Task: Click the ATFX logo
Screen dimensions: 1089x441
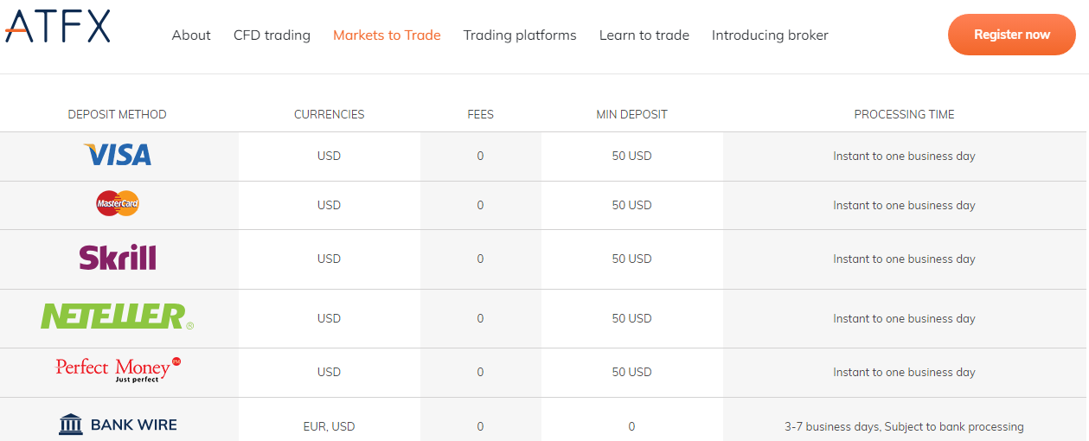Action: tap(57, 26)
